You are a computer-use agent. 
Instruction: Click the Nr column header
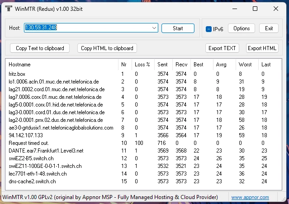point(125,65)
